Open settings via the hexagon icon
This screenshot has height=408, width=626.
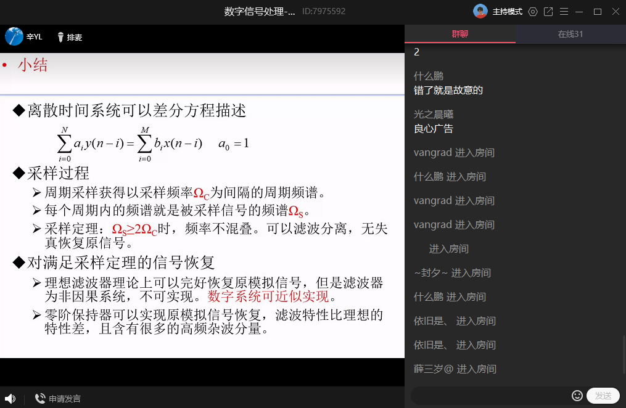(533, 12)
